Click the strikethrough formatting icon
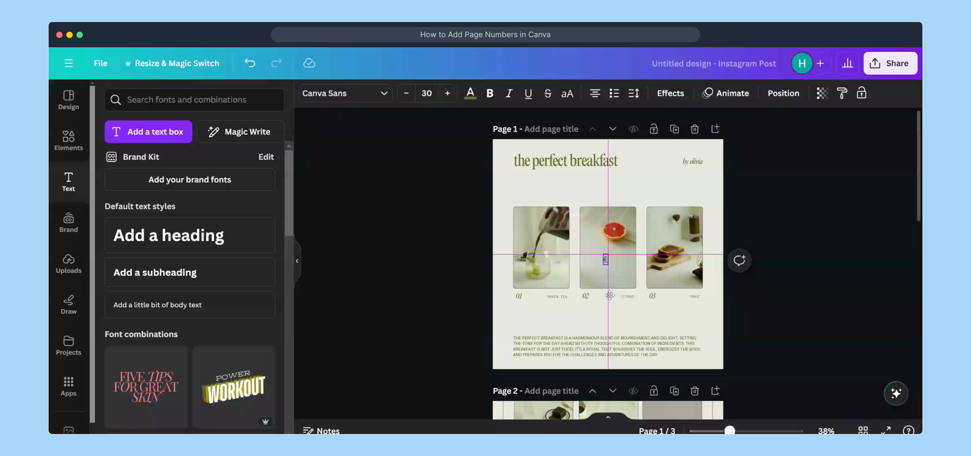971x456 pixels. [x=548, y=93]
